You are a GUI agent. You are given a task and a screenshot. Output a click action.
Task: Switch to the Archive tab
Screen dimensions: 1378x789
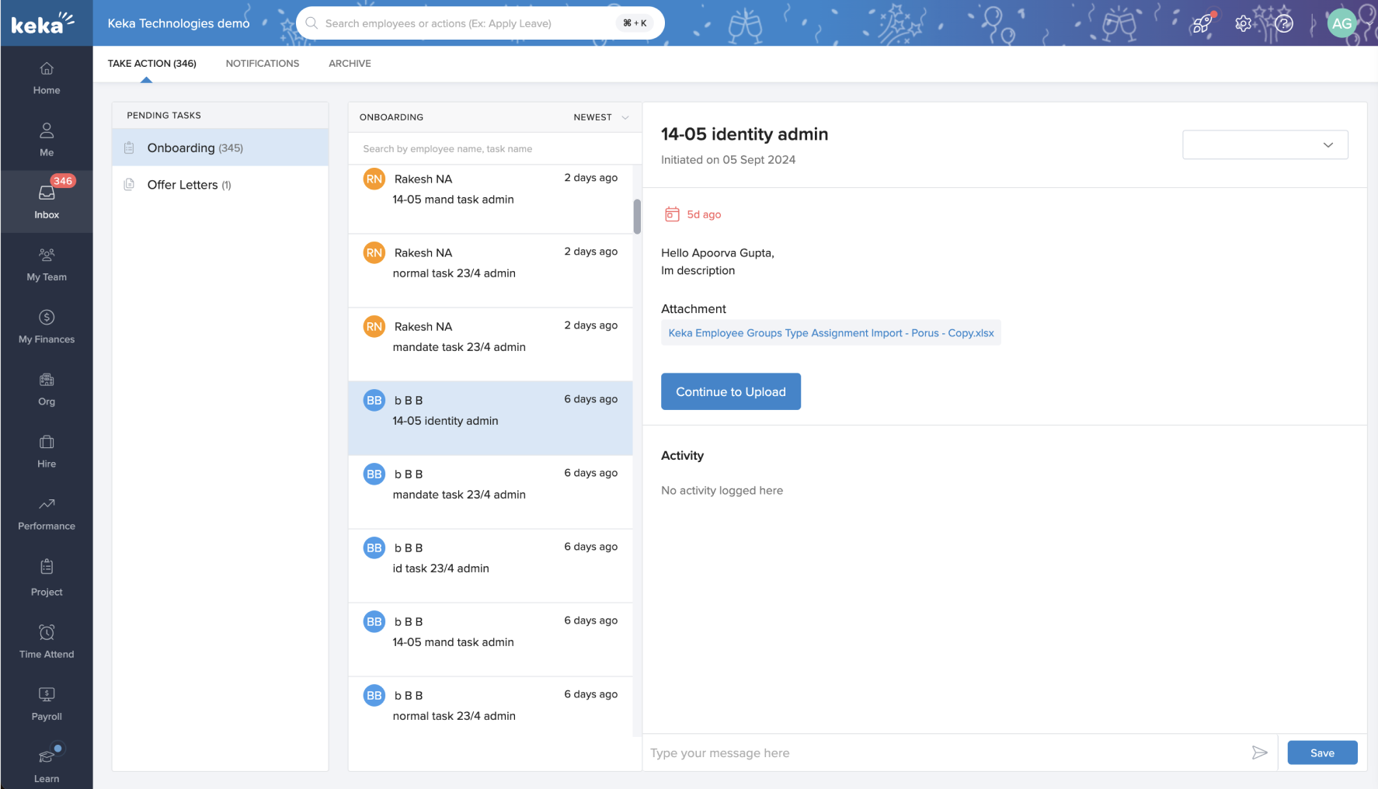[x=350, y=64]
